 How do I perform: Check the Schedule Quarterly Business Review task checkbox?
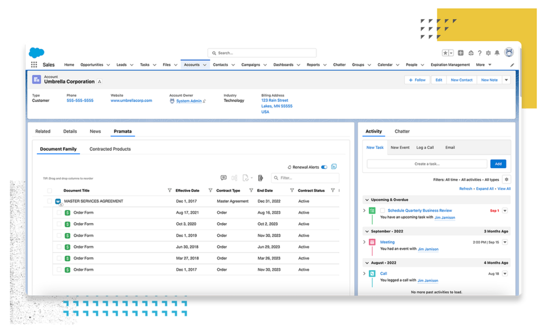click(383, 210)
